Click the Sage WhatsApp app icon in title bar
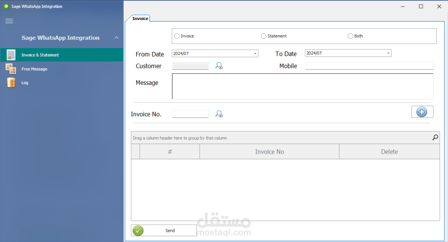The width and height of the screenshot is (448, 242). point(6,6)
